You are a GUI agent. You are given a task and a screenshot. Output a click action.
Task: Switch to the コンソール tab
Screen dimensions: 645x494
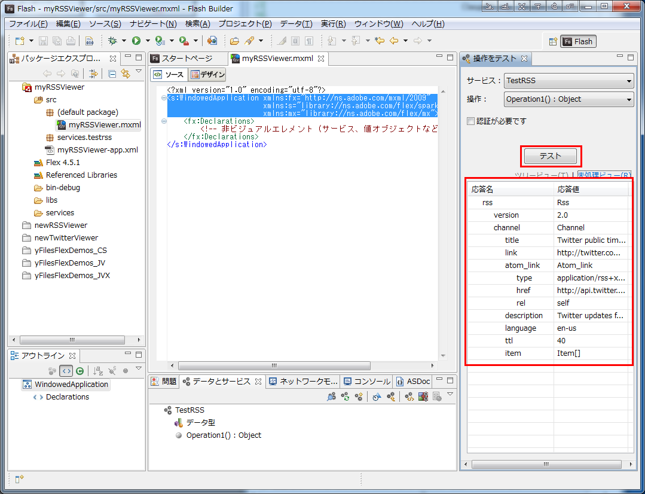pos(367,382)
